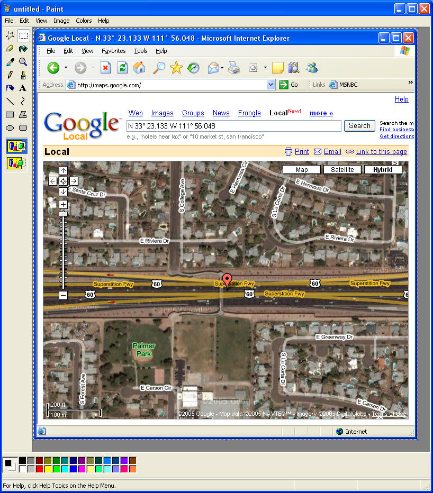Enable the transparent selection option in Paint
Image resolution: width=433 pixels, height=493 pixels.
pos(17,163)
